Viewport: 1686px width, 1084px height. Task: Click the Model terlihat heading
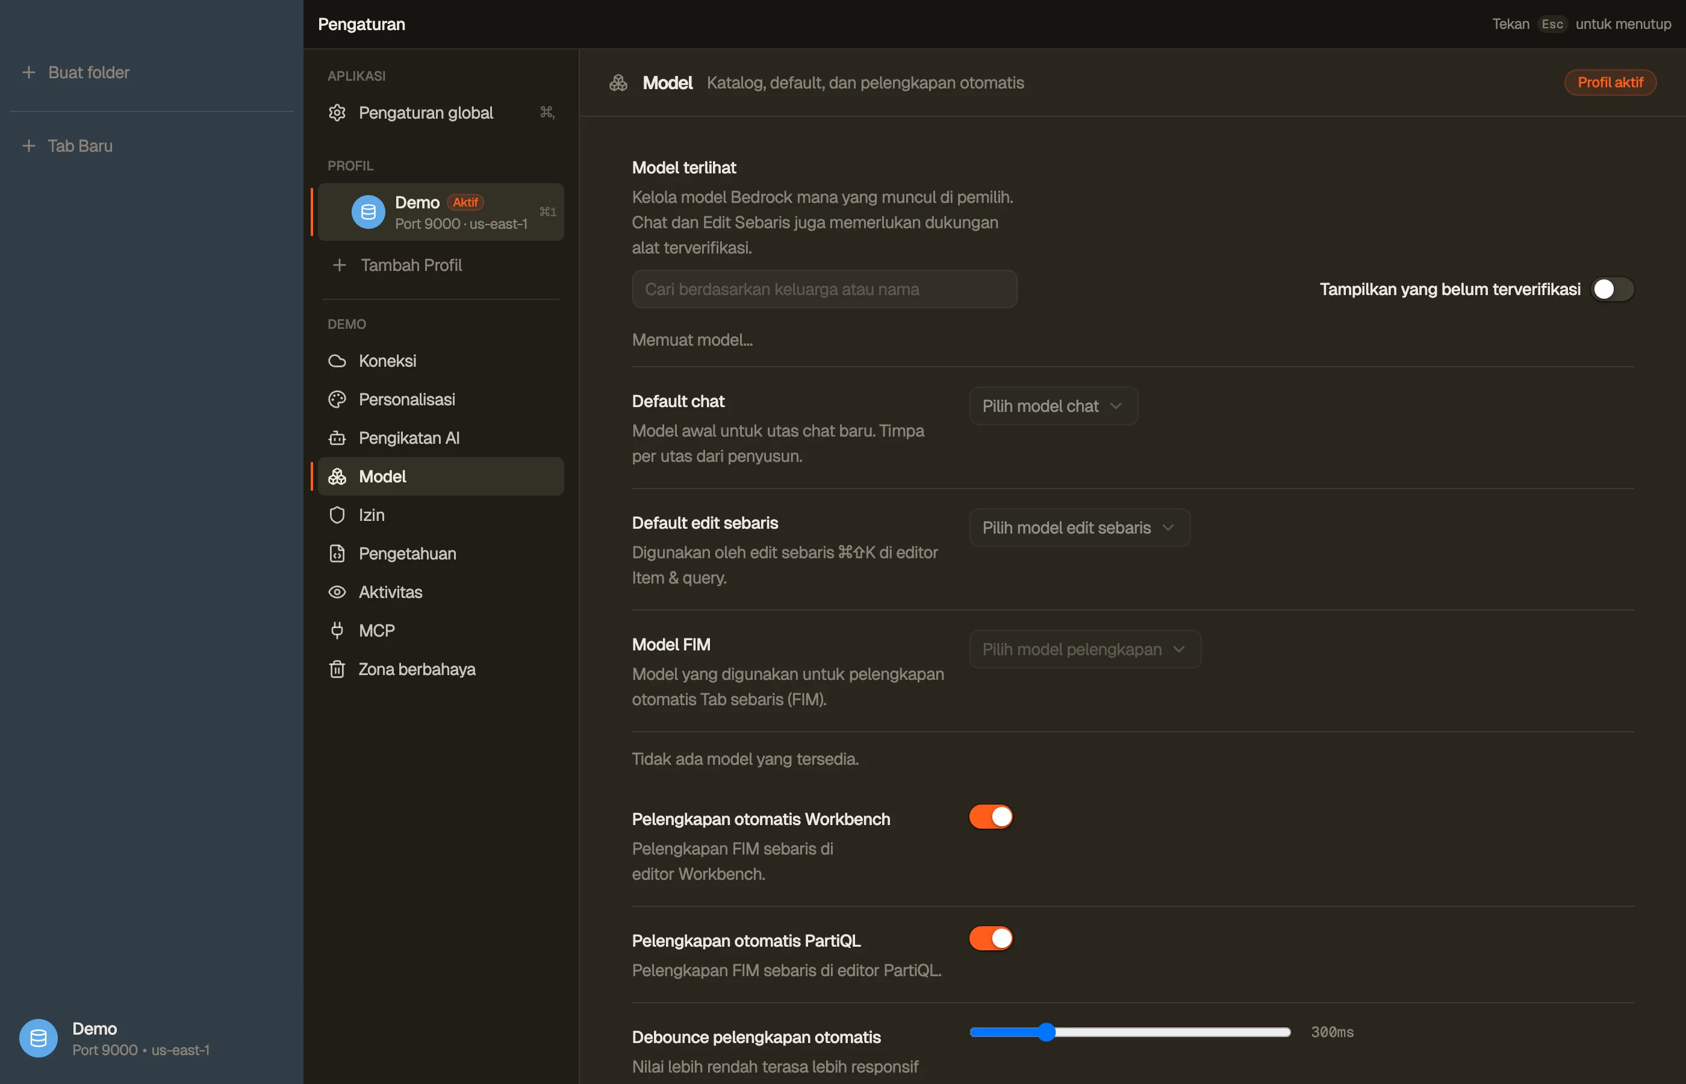pos(684,167)
